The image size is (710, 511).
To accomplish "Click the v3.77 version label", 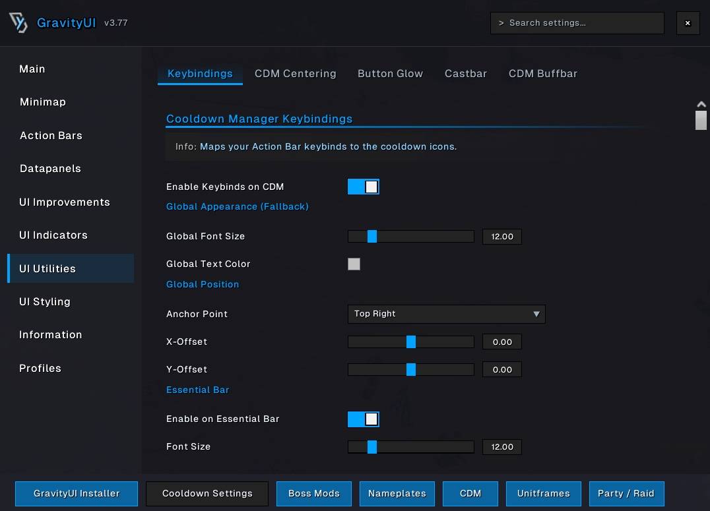I will click(116, 22).
